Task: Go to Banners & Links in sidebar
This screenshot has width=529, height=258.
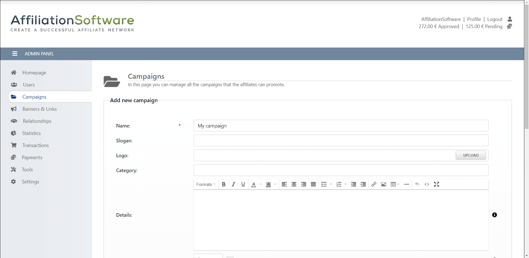Action: 39,109
